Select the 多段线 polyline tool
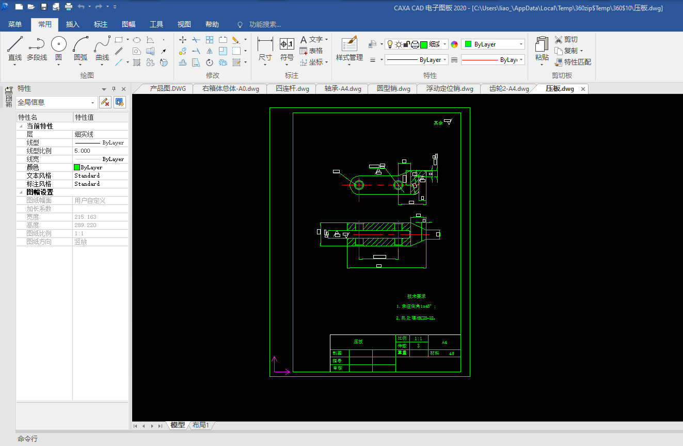Viewport: 683px width, 446px height. click(x=37, y=49)
